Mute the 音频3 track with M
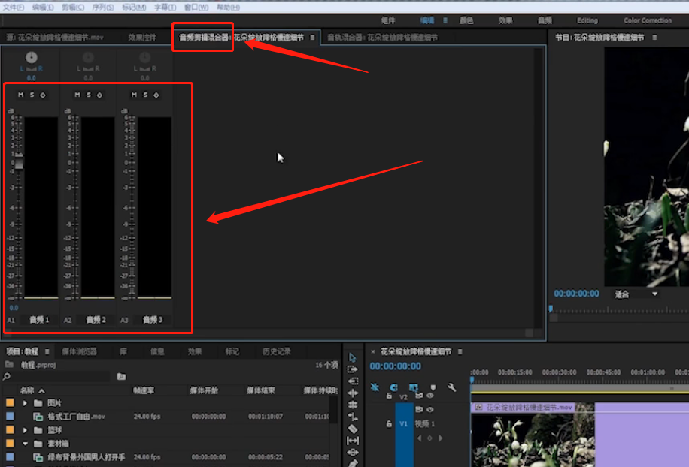The height and width of the screenshot is (467, 689). (x=134, y=95)
